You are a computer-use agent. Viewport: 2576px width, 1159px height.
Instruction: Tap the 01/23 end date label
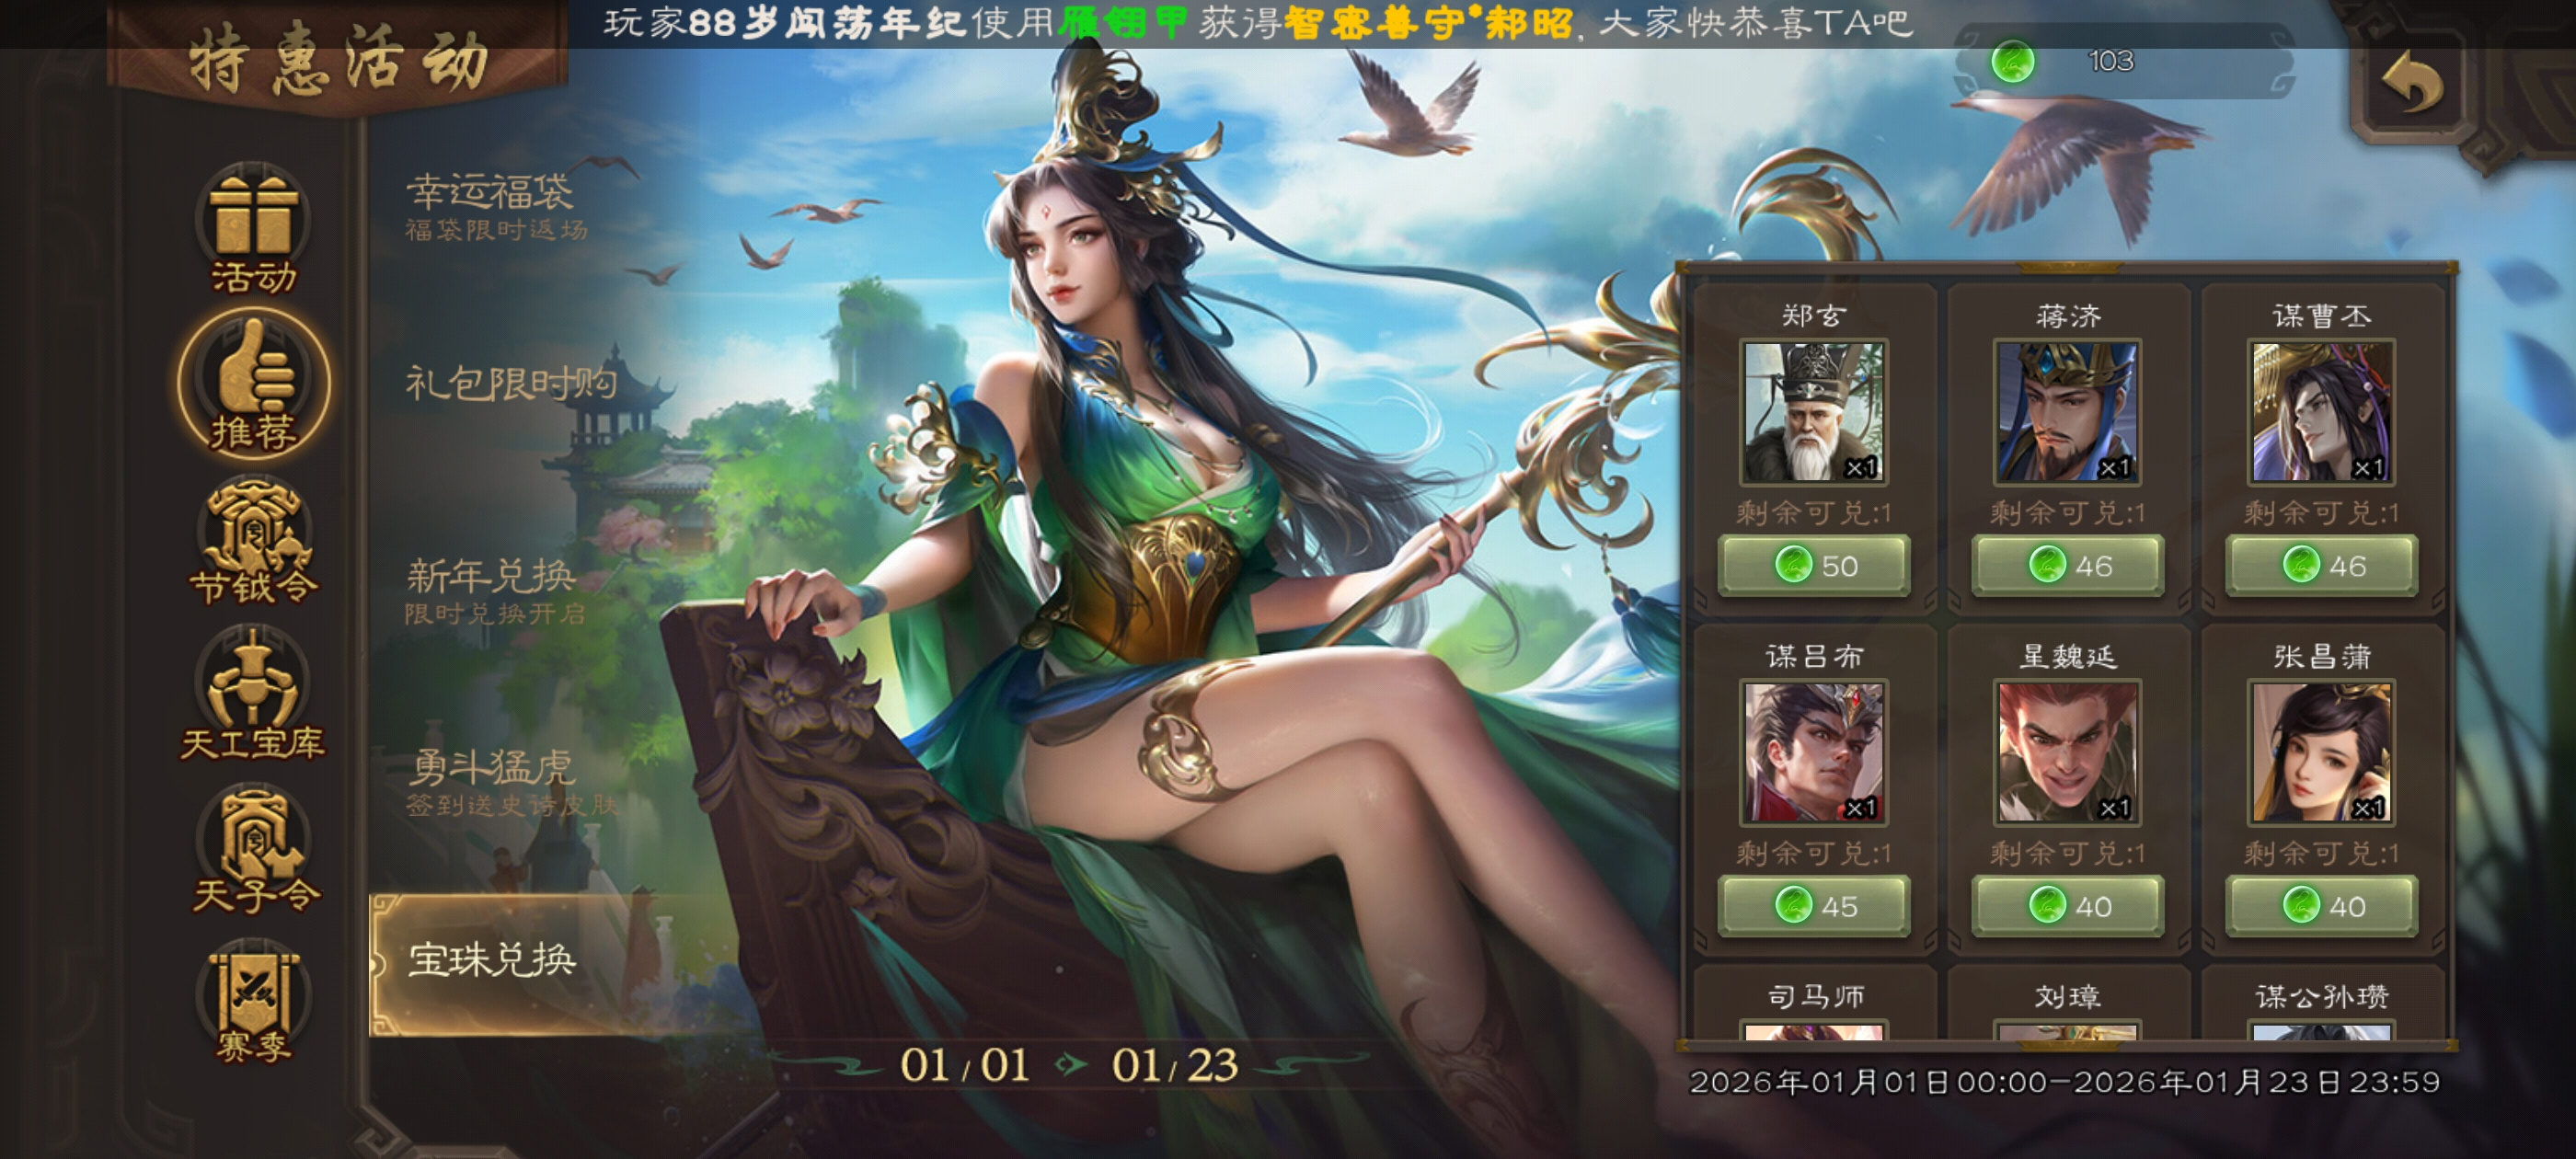coord(1175,1066)
